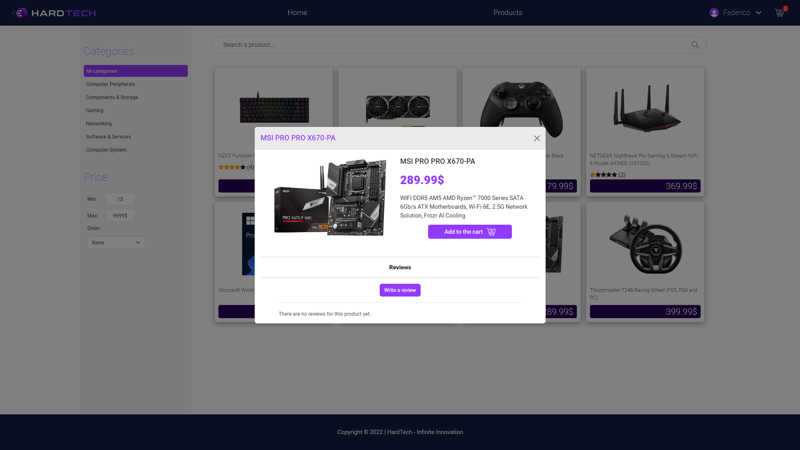Click the Copyright 2022 HardTech footer text

click(x=400, y=432)
